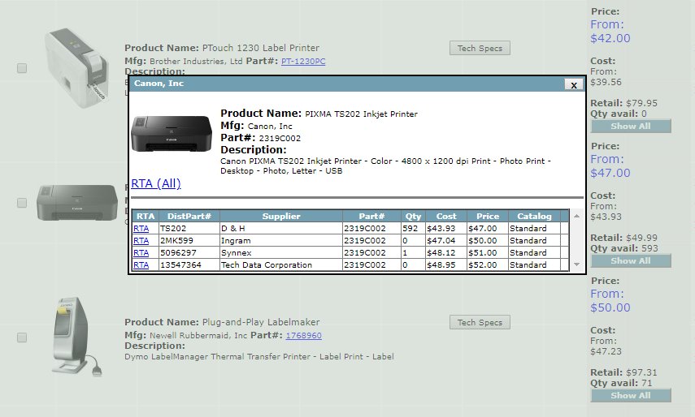Select the $48.95 cost cell
Image resolution: width=695 pixels, height=417 pixels.
(446, 264)
